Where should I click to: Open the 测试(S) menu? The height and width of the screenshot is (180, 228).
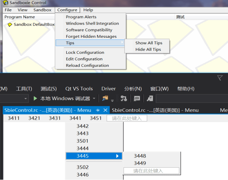point(49,89)
